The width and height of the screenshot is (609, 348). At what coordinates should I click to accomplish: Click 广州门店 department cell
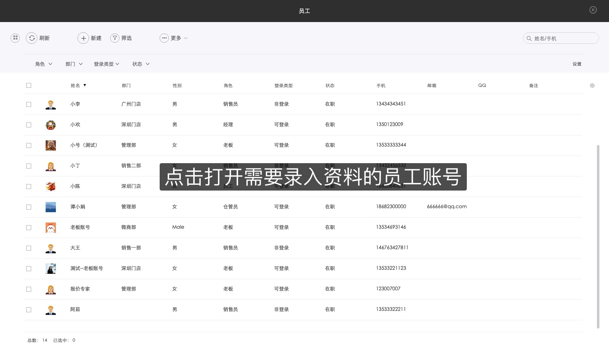click(x=131, y=104)
